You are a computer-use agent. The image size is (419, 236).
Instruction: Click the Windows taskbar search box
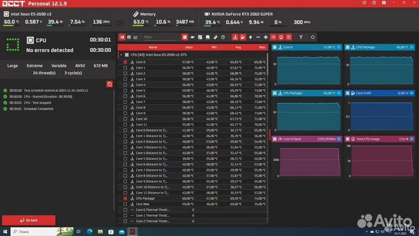pos(42,231)
